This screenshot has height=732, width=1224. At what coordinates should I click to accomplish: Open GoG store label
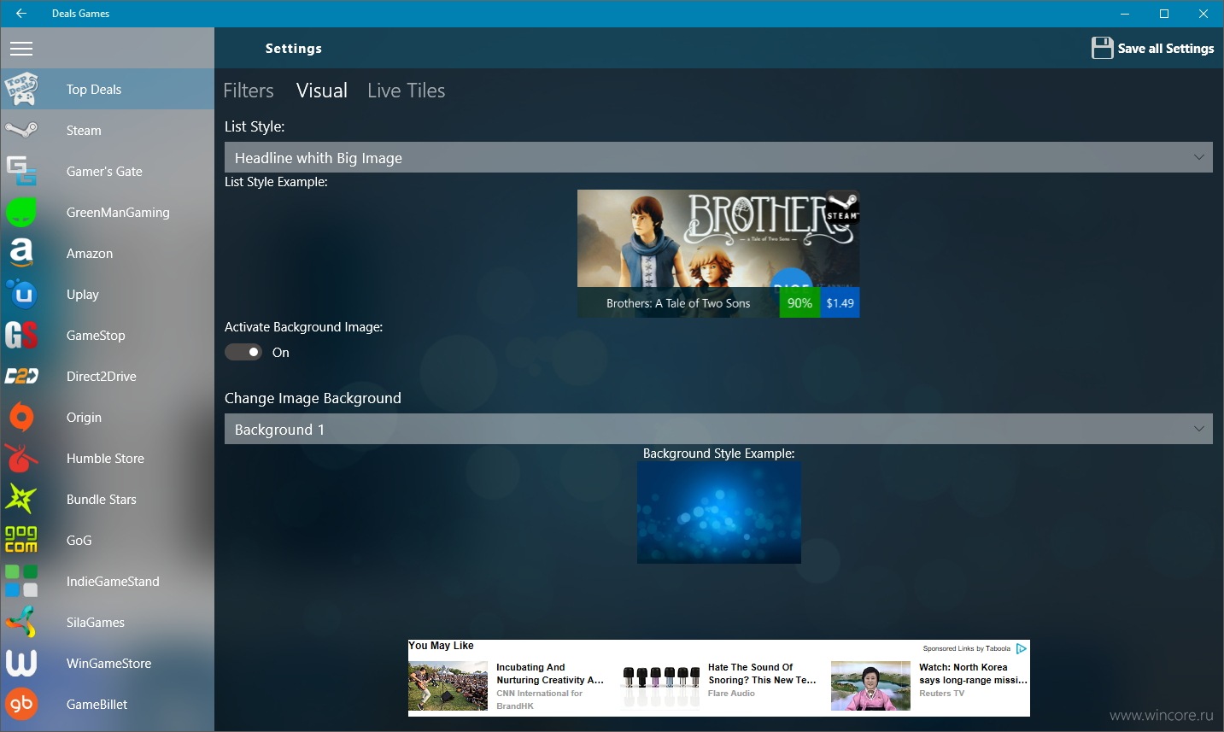[79, 540]
